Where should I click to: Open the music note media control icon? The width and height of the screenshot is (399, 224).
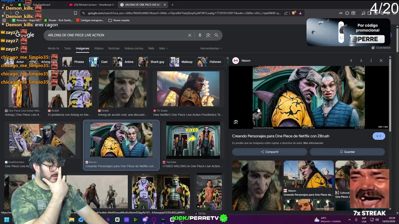click(x=363, y=13)
